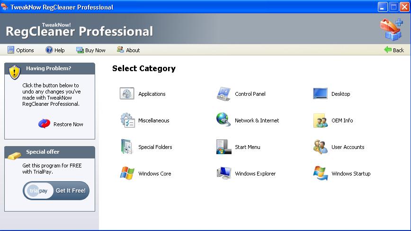
Task: Open the Start Menu category icon
Action: [x=223, y=147]
